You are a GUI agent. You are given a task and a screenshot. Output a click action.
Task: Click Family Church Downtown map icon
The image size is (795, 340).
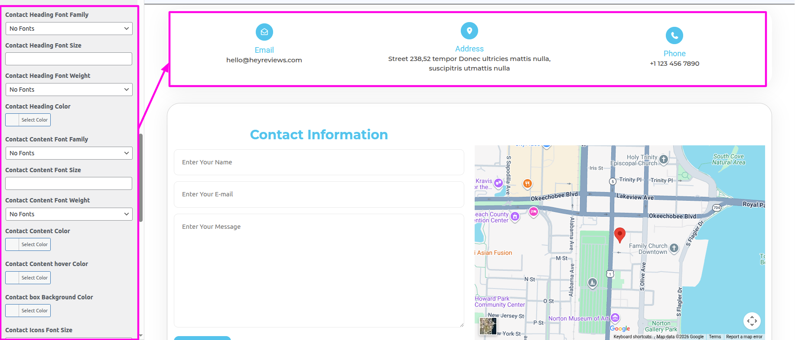(x=674, y=248)
